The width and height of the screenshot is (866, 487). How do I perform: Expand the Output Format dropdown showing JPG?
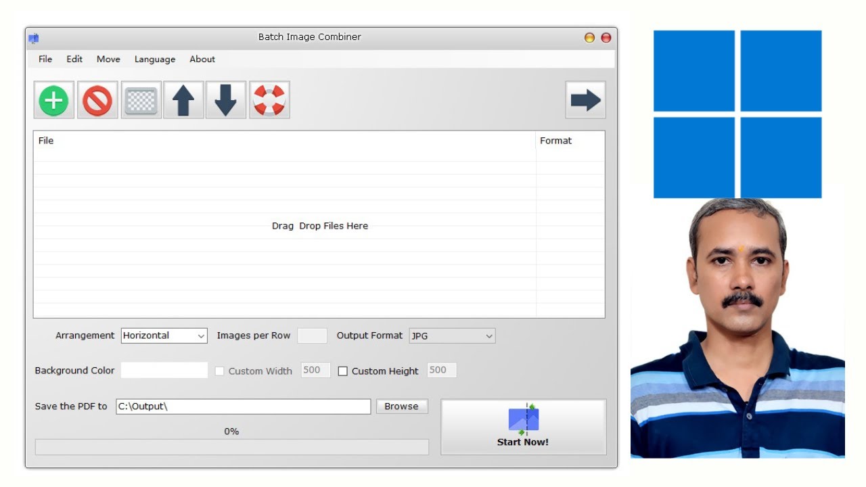(453, 335)
